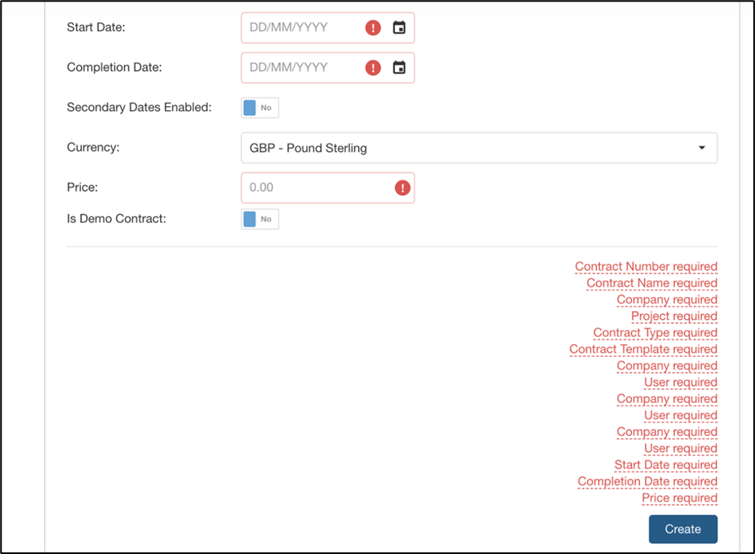Toggle the Is Demo Contract switch

coord(260,219)
